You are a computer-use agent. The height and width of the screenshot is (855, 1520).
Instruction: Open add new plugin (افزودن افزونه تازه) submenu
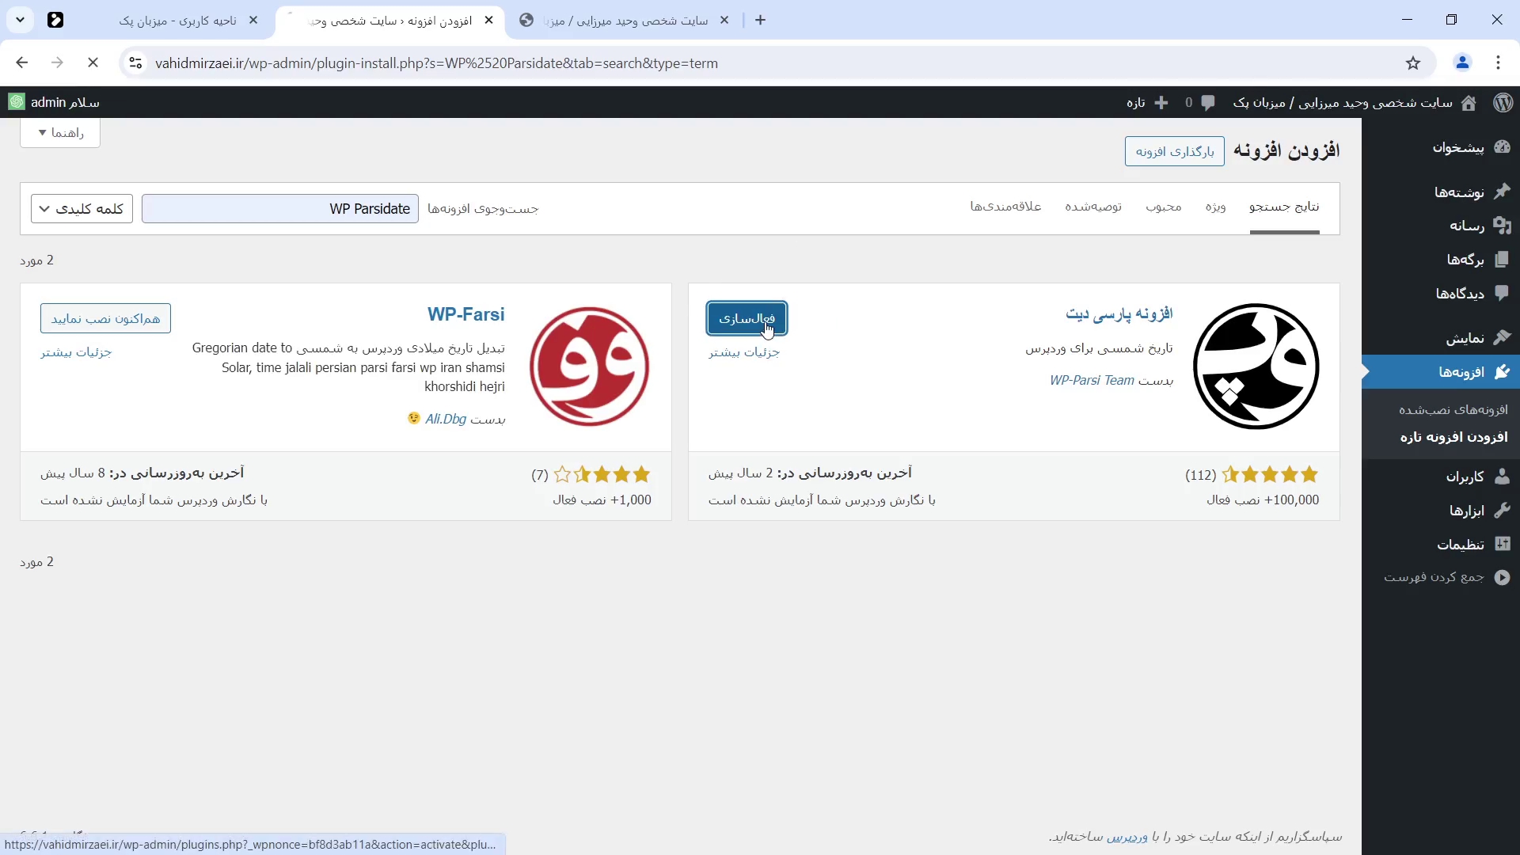[1453, 437]
